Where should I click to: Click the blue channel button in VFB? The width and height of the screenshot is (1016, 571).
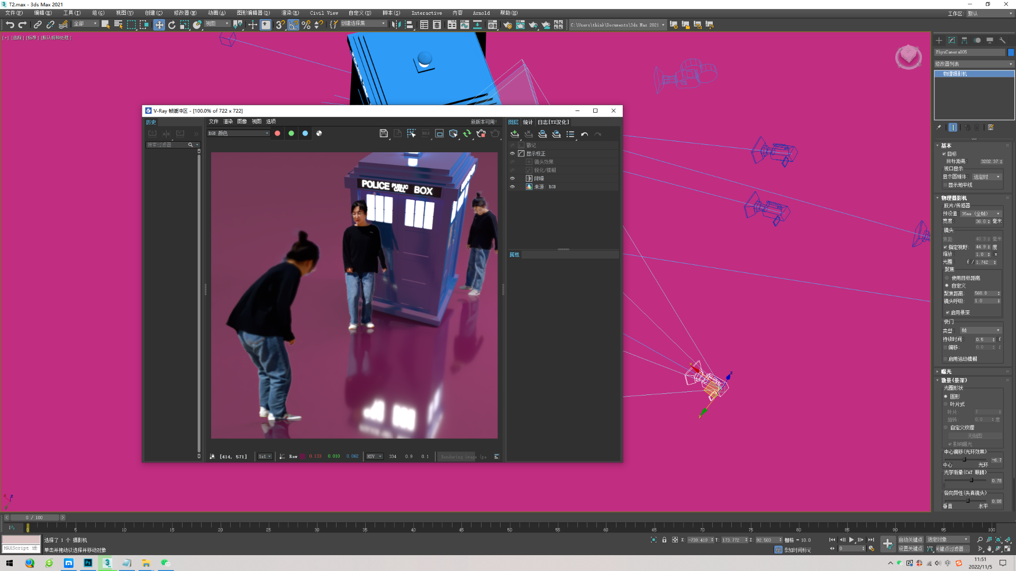(305, 133)
